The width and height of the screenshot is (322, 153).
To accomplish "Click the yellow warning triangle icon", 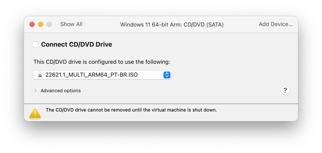I will (x=35, y=113).
